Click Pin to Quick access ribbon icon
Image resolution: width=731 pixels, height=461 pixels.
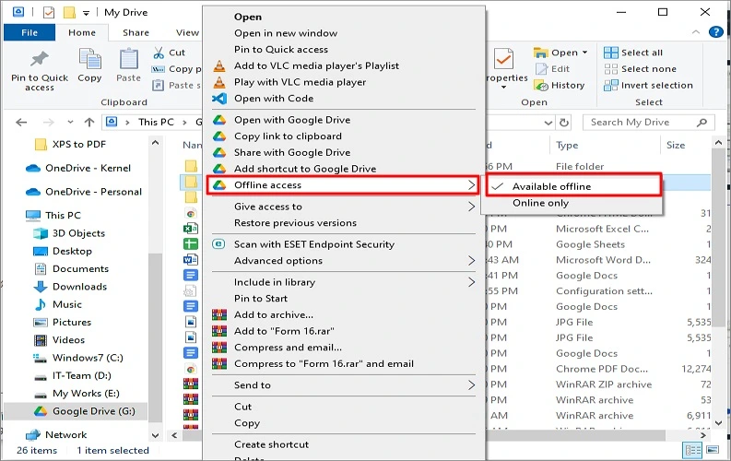click(x=40, y=59)
